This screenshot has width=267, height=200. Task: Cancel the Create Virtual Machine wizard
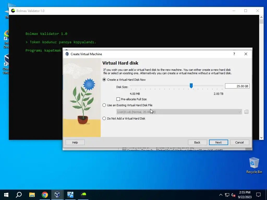[240, 142]
